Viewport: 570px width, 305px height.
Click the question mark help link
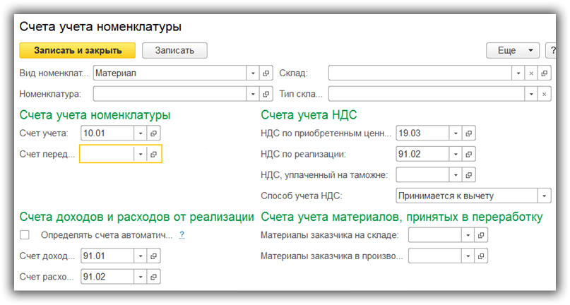coord(182,235)
